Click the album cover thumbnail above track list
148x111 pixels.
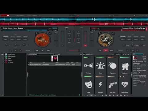(55, 58)
